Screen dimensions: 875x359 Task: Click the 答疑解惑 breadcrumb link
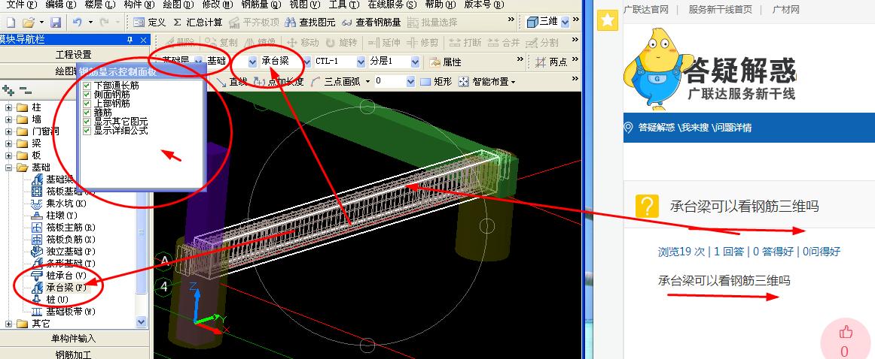tap(657, 128)
